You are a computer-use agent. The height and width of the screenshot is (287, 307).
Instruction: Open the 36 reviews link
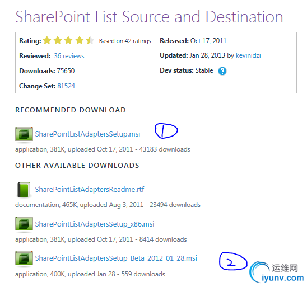[x=69, y=56]
